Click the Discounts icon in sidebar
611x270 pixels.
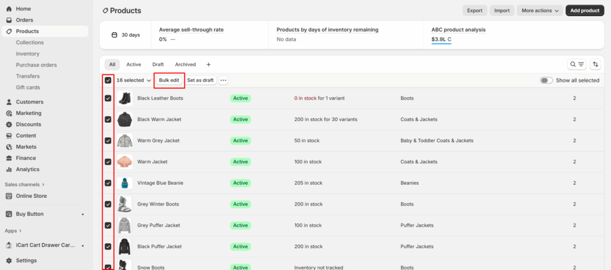tap(8, 125)
